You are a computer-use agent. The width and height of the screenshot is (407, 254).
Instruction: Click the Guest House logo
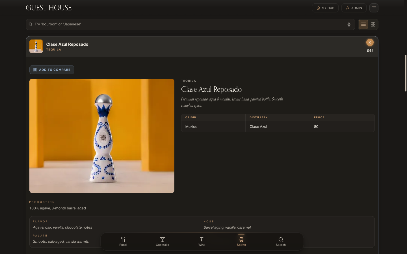[49, 8]
